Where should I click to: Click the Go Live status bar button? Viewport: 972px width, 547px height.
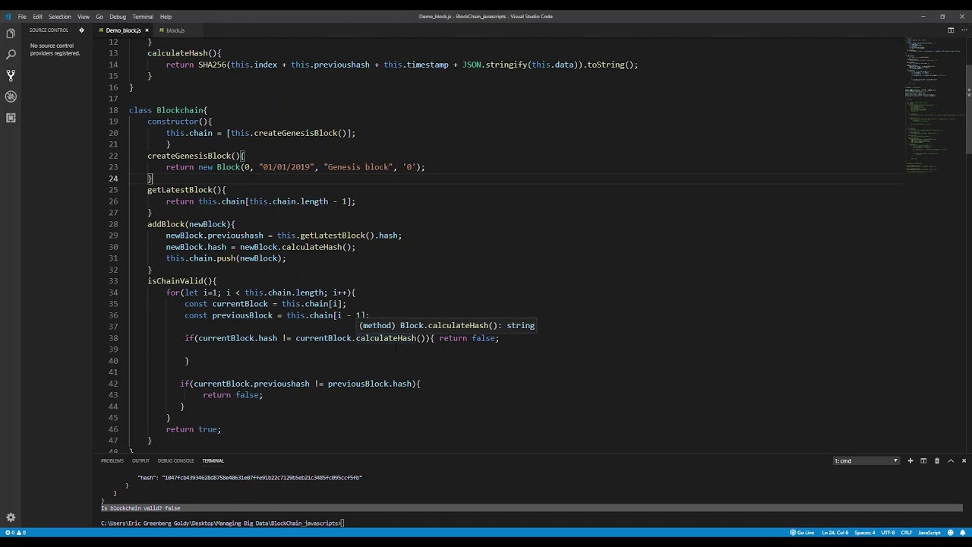(802, 533)
